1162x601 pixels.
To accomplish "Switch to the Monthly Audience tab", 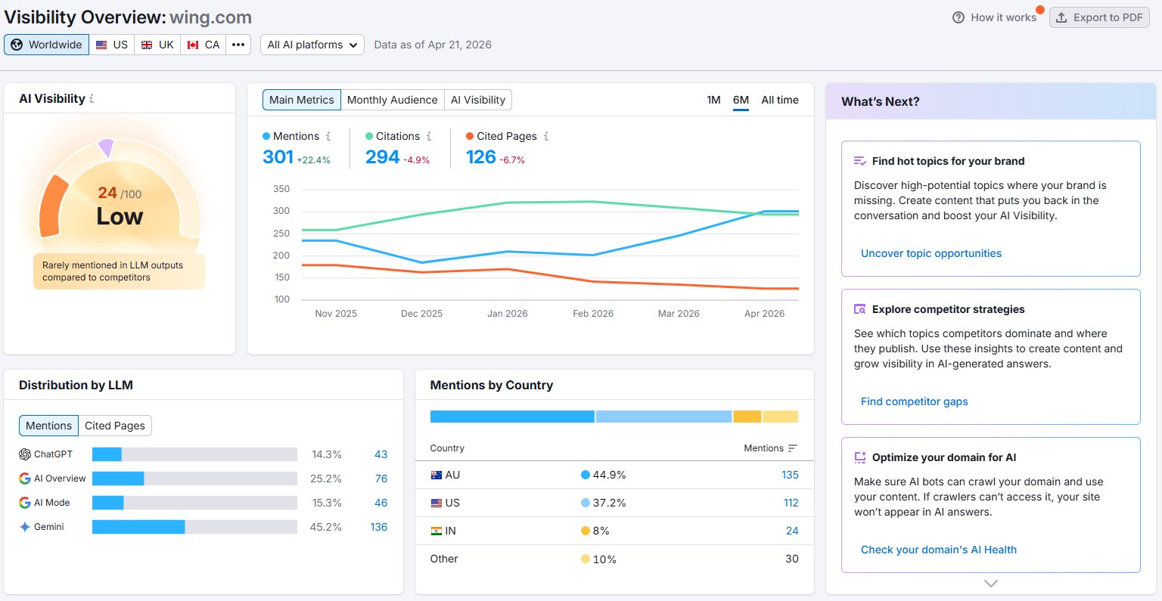I will click(x=393, y=100).
